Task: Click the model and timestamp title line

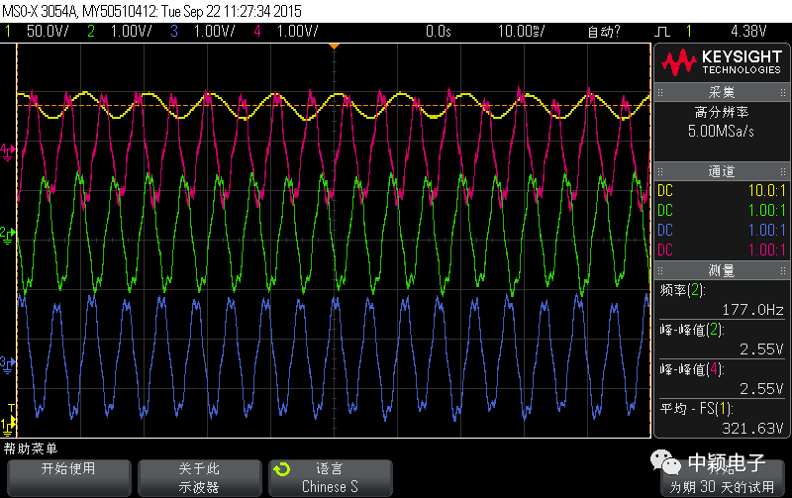Action: pyautogui.click(x=152, y=11)
